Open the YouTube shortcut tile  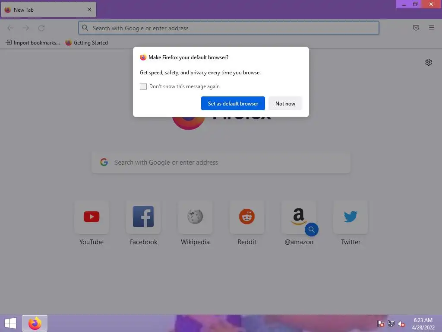click(92, 217)
